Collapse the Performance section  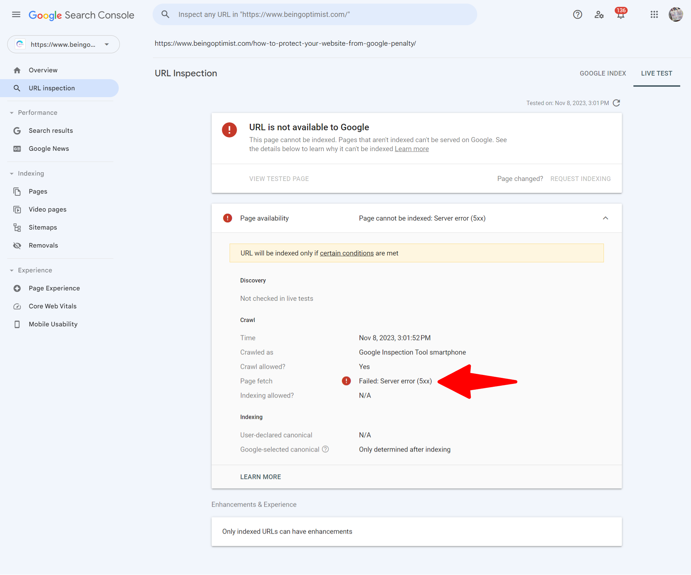[x=12, y=113]
